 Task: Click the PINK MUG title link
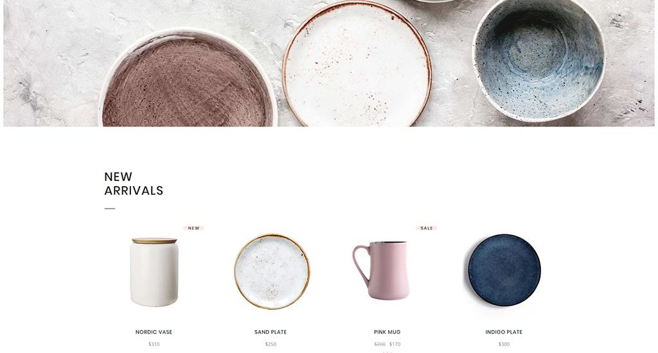coord(387,332)
